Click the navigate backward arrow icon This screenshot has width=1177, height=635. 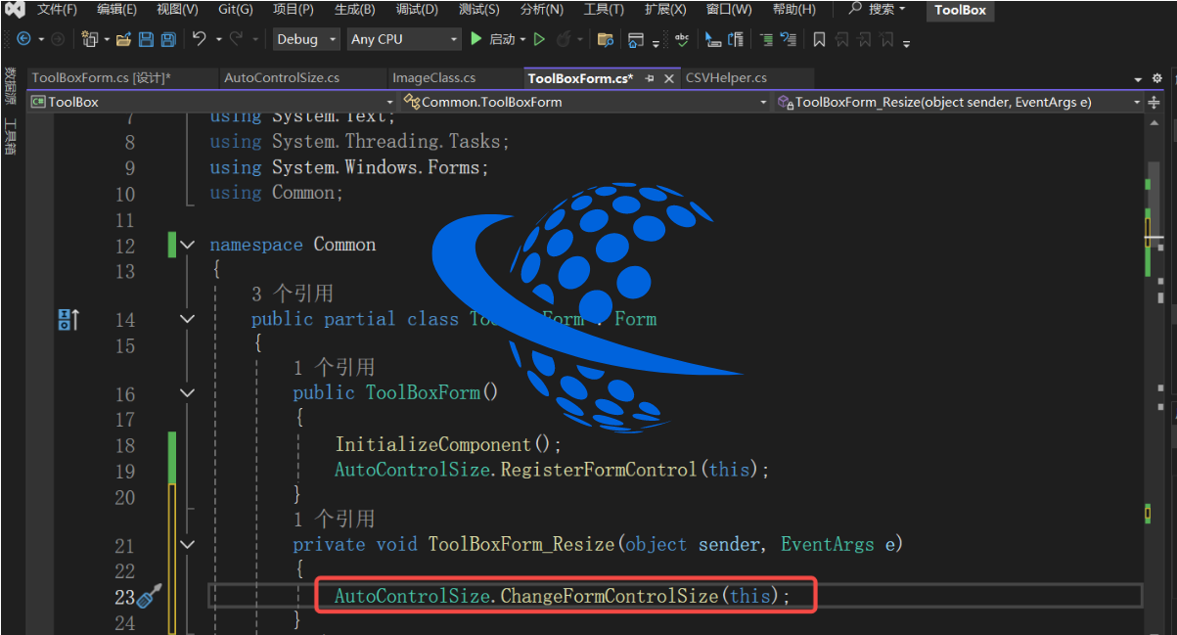pyautogui.click(x=23, y=39)
